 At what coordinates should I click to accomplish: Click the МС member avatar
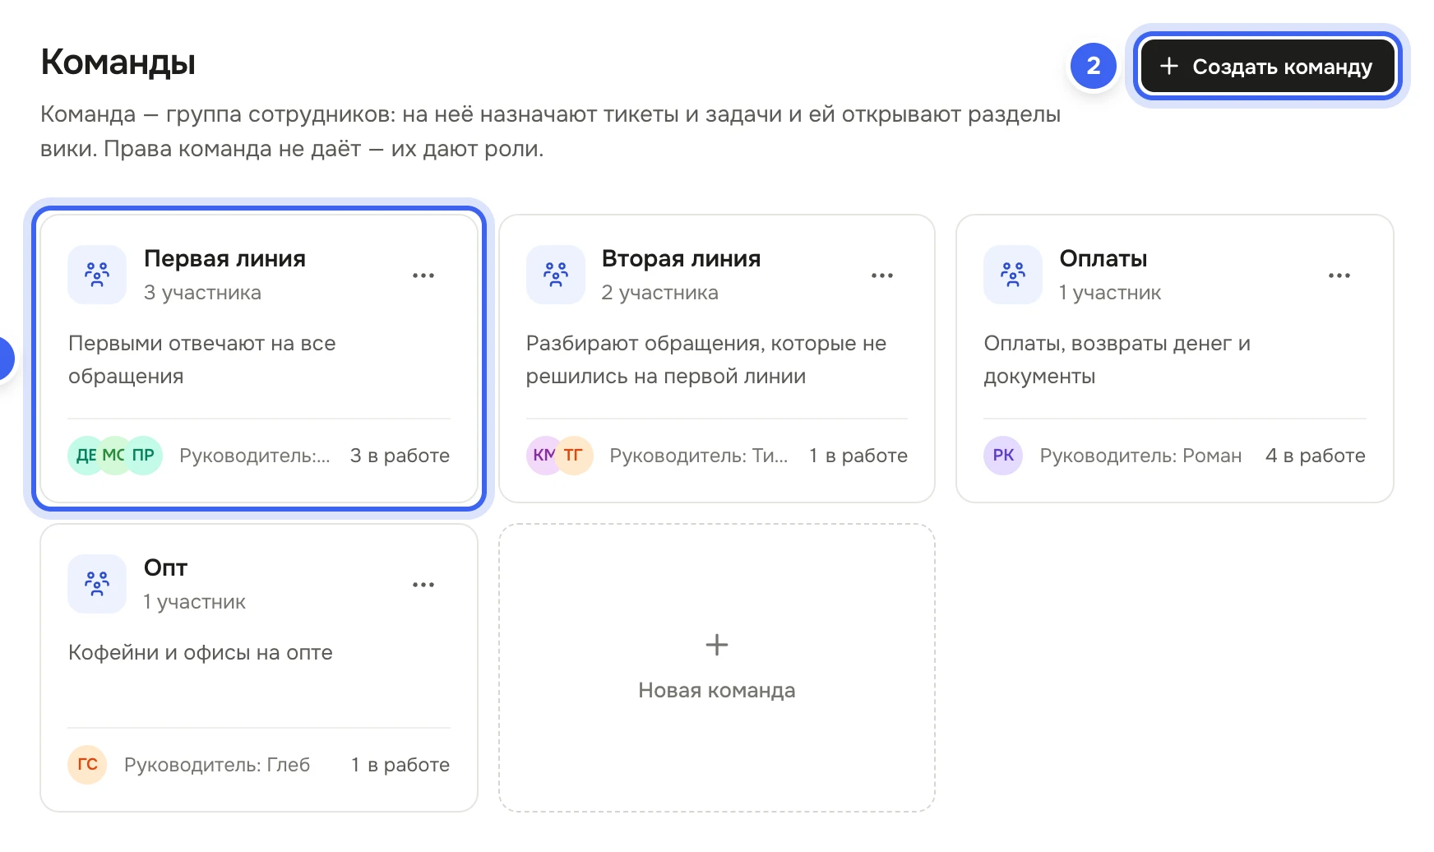(113, 456)
